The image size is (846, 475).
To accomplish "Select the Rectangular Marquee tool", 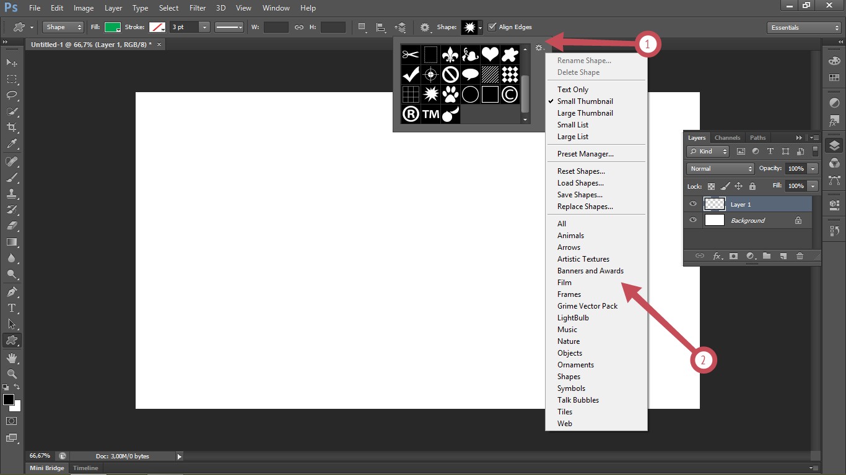I will click(12, 79).
